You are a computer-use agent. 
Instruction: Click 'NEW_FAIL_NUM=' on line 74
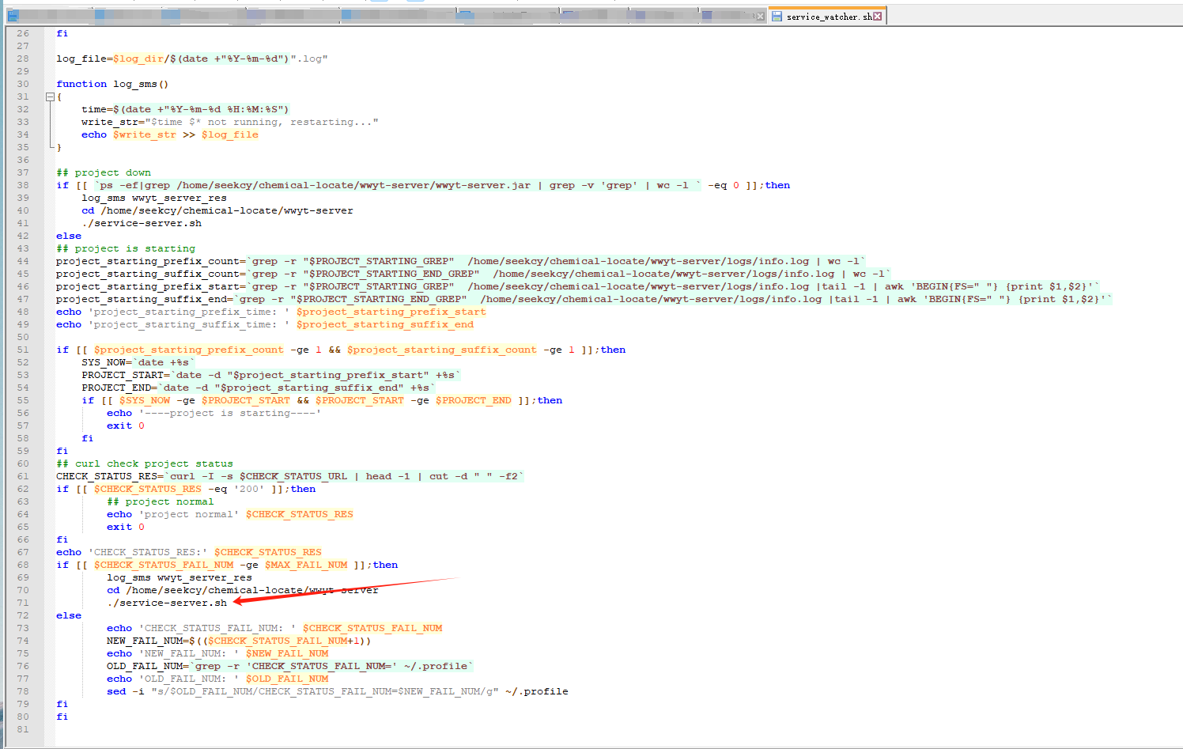148,641
